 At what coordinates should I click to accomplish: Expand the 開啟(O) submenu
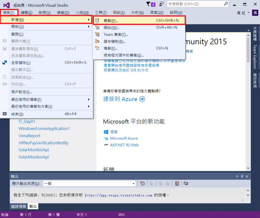(89, 27)
